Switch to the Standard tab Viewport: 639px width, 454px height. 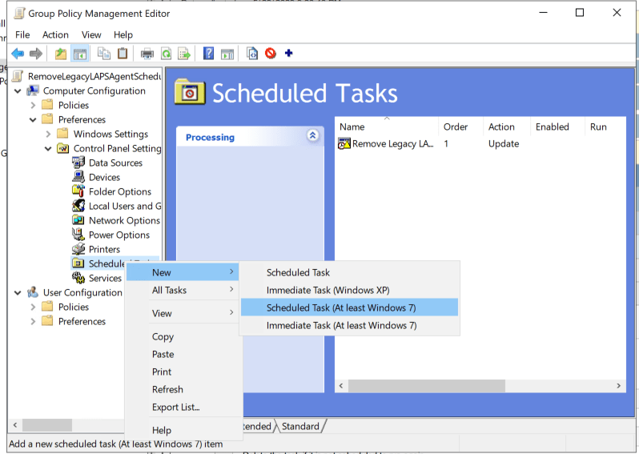click(x=300, y=426)
